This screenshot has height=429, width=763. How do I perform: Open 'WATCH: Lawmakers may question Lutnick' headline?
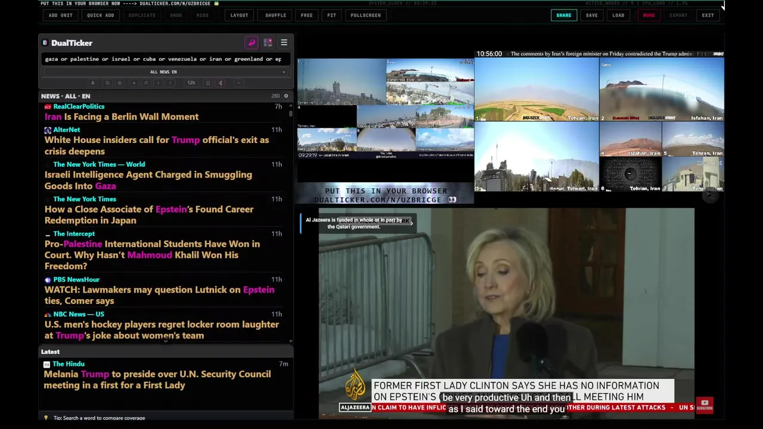pos(159,295)
